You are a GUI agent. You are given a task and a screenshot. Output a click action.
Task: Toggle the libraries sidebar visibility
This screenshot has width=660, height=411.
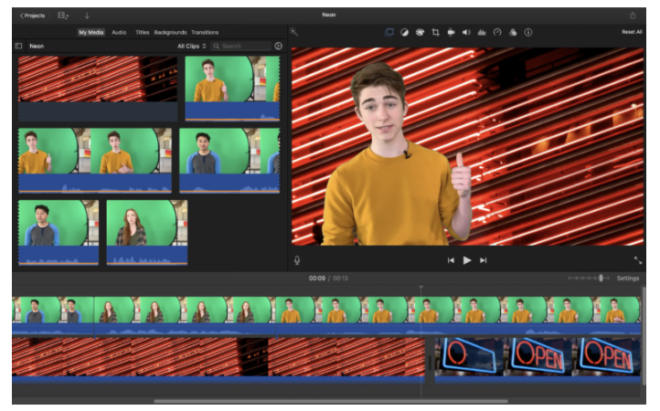tap(18, 46)
